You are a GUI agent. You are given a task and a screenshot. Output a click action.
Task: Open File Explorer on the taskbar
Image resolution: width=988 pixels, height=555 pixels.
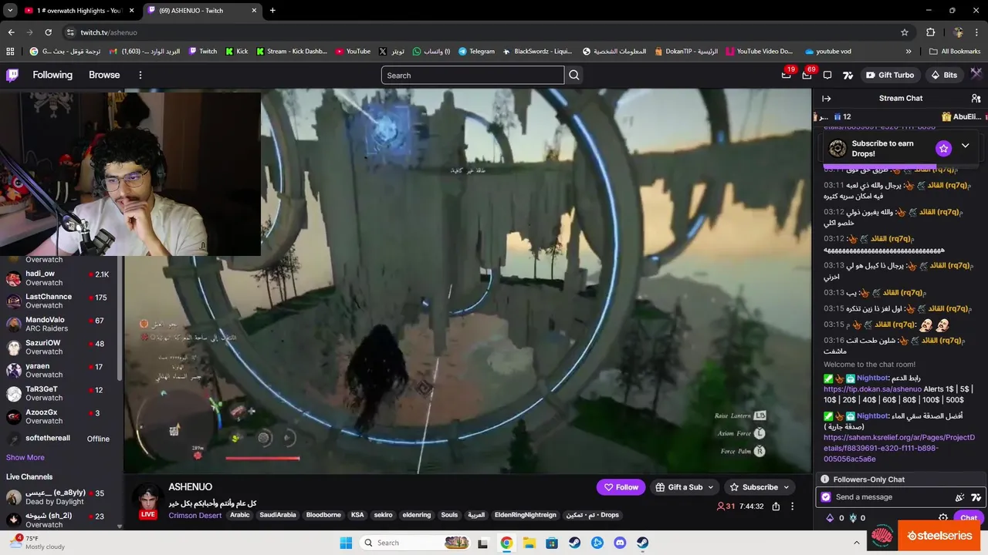pos(530,543)
